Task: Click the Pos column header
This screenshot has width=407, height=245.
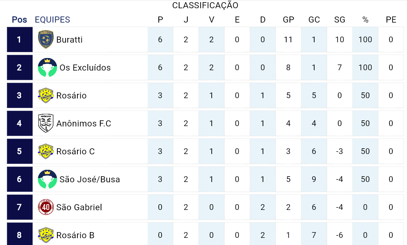Action: (x=19, y=20)
